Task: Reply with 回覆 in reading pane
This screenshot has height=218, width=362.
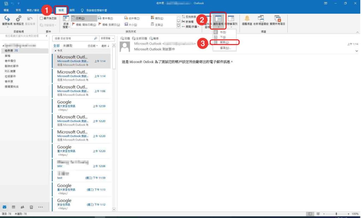Action: click(125, 38)
